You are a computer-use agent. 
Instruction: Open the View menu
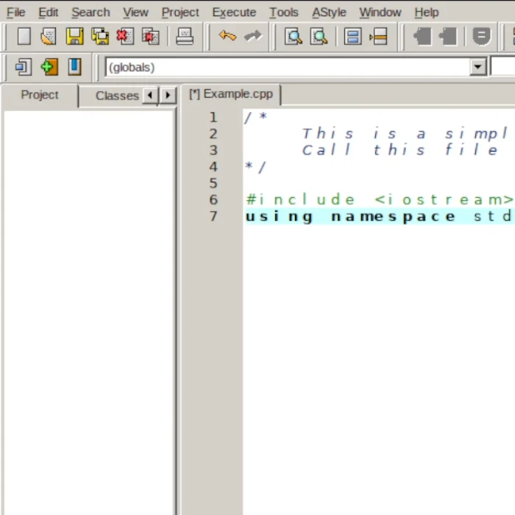click(x=135, y=13)
